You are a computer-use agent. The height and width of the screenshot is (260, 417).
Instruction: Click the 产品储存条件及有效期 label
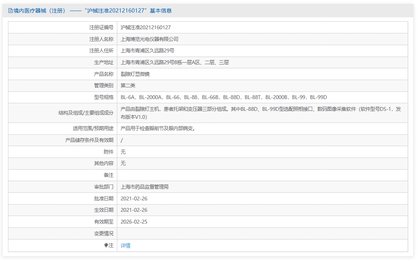coord(89,140)
